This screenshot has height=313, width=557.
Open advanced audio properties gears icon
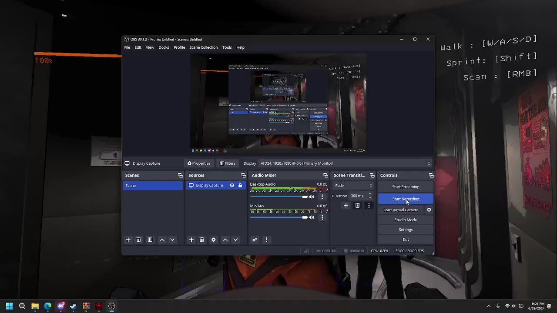pyautogui.click(x=255, y=240)
